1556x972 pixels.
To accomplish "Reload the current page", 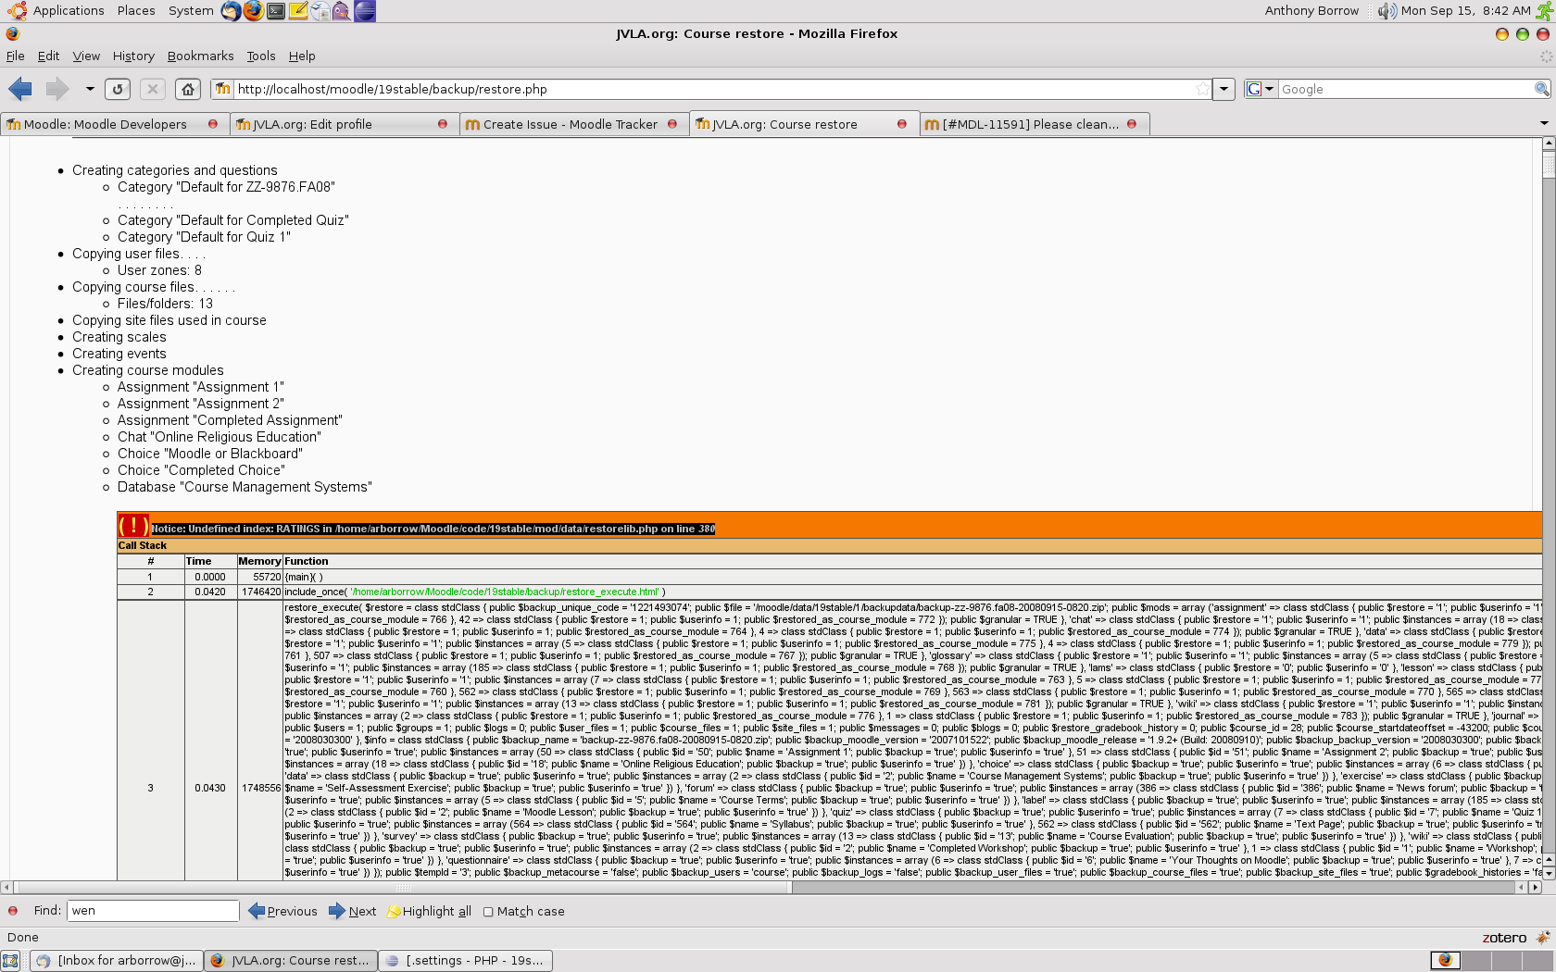I will click(x=117, y=89).
